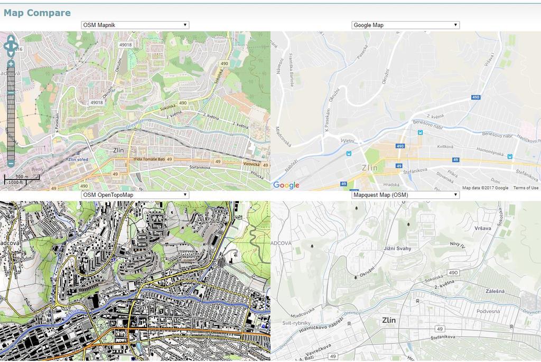Click the 49018 shield at top of Mapnik map
Screen dimensions: 541x362
click(x=126, y=45)
